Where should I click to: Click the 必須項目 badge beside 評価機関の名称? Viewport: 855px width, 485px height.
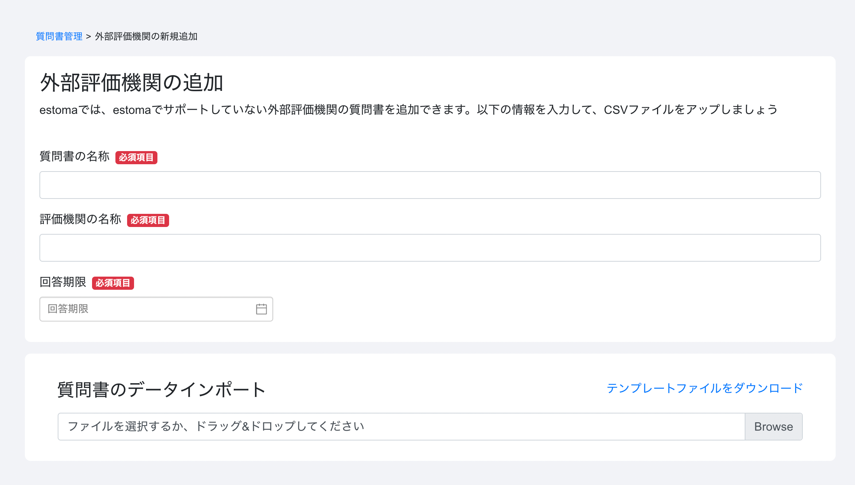148,220
